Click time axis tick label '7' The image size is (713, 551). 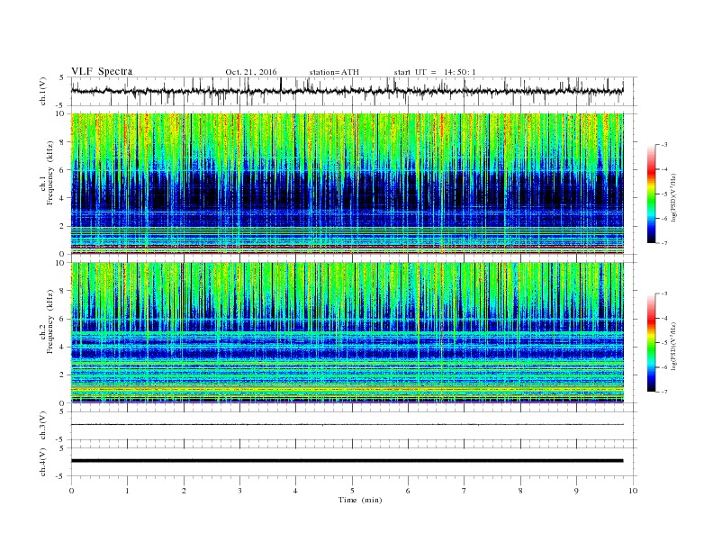click(x=465, y=491)
